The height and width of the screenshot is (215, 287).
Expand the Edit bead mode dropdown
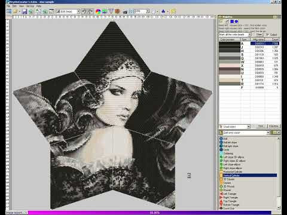click(x=78, y=11)
